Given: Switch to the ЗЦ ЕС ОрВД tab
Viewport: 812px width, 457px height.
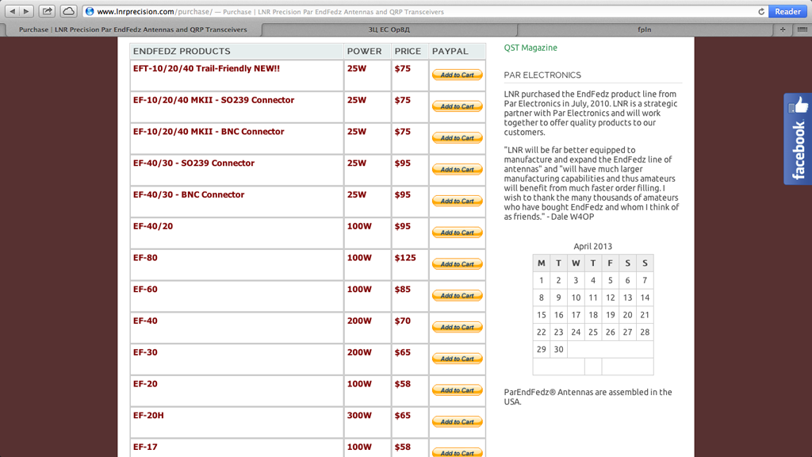Looking at the screenshot, I should 389,29.
